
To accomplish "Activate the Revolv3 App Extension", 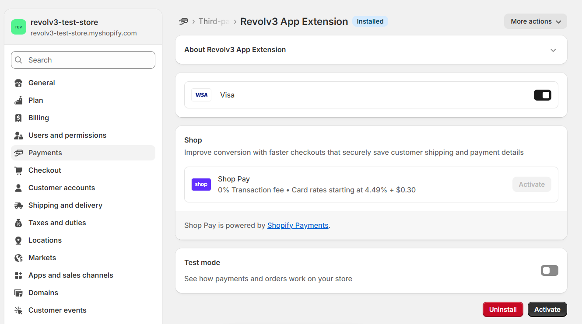I will click(x=547, y=309).
